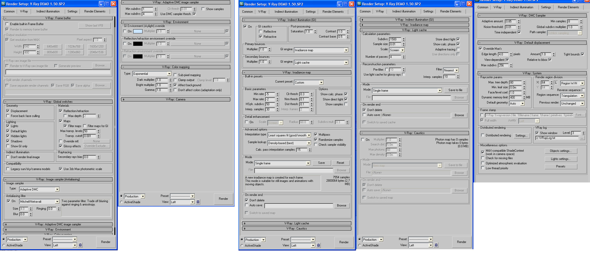Screen dimensions: 590x265
Task: Open Objects settings... button
Action: coord(561,151)
